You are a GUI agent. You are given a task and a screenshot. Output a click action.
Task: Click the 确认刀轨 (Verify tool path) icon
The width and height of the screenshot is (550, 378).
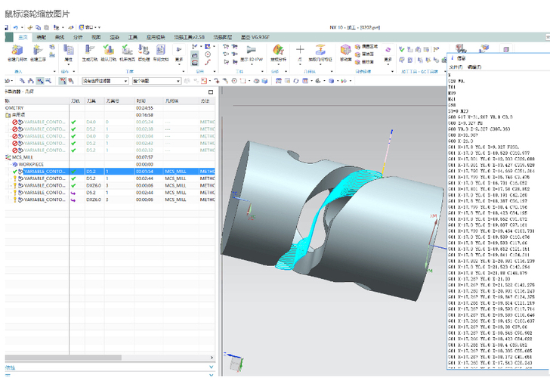coord(109,51)
